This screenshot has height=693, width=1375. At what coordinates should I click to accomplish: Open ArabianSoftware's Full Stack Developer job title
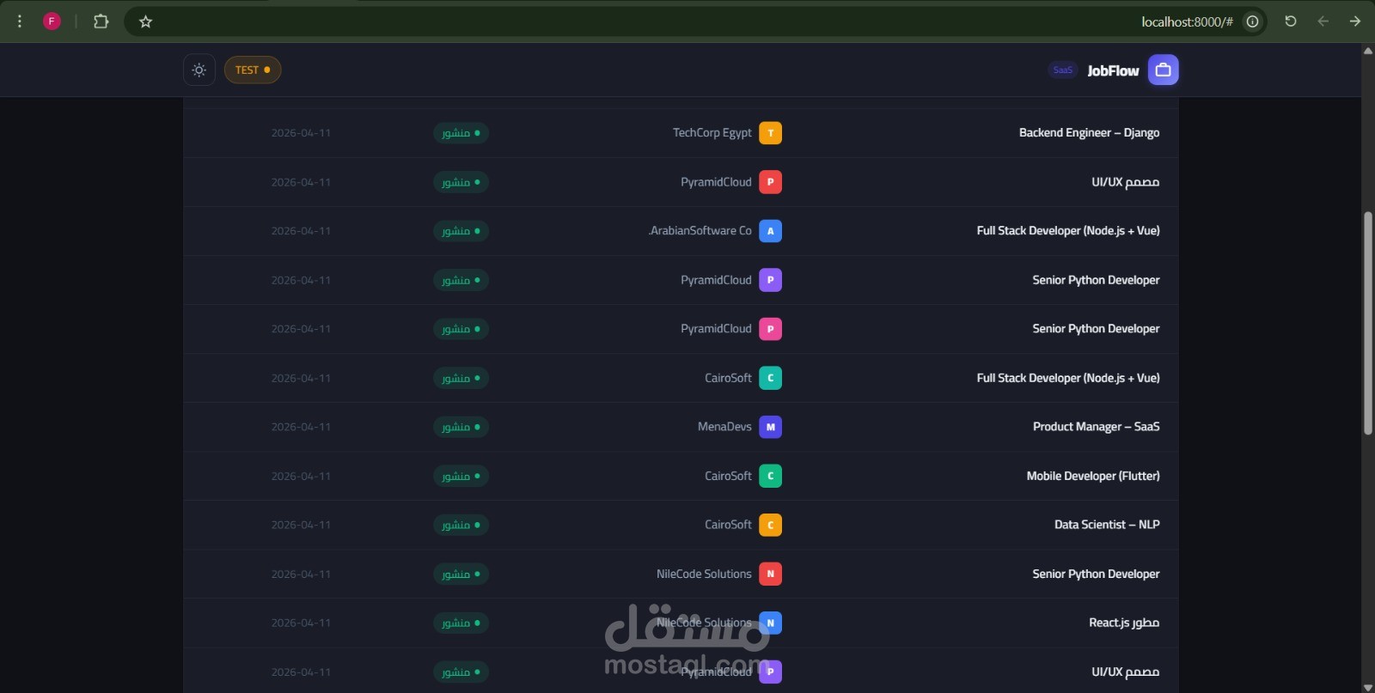tap(1068, 231)
